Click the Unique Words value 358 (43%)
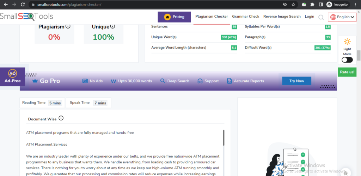 click(229, 37)
